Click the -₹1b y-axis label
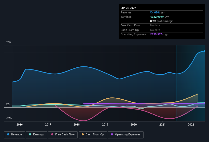This screenshot has width=209, height=142. tap(9, 118)
